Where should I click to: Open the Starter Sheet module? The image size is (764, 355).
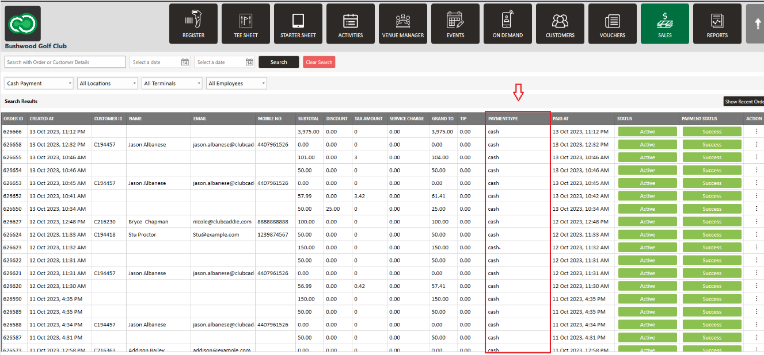click(298, 24)
